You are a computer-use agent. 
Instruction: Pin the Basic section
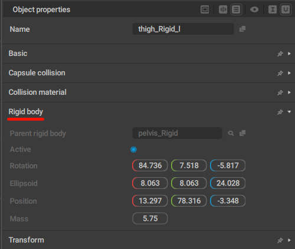(280, 54)
